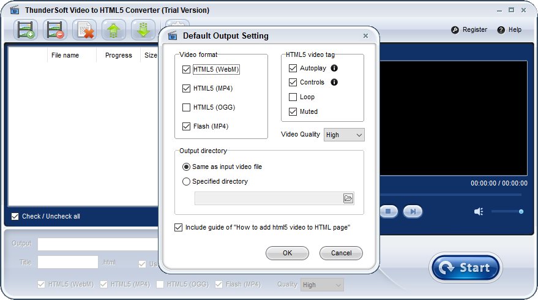538x300 pixels.
Task: Click the Default Output Setting dialog icon
Action: pyautogui.click(x=173, y=36)
